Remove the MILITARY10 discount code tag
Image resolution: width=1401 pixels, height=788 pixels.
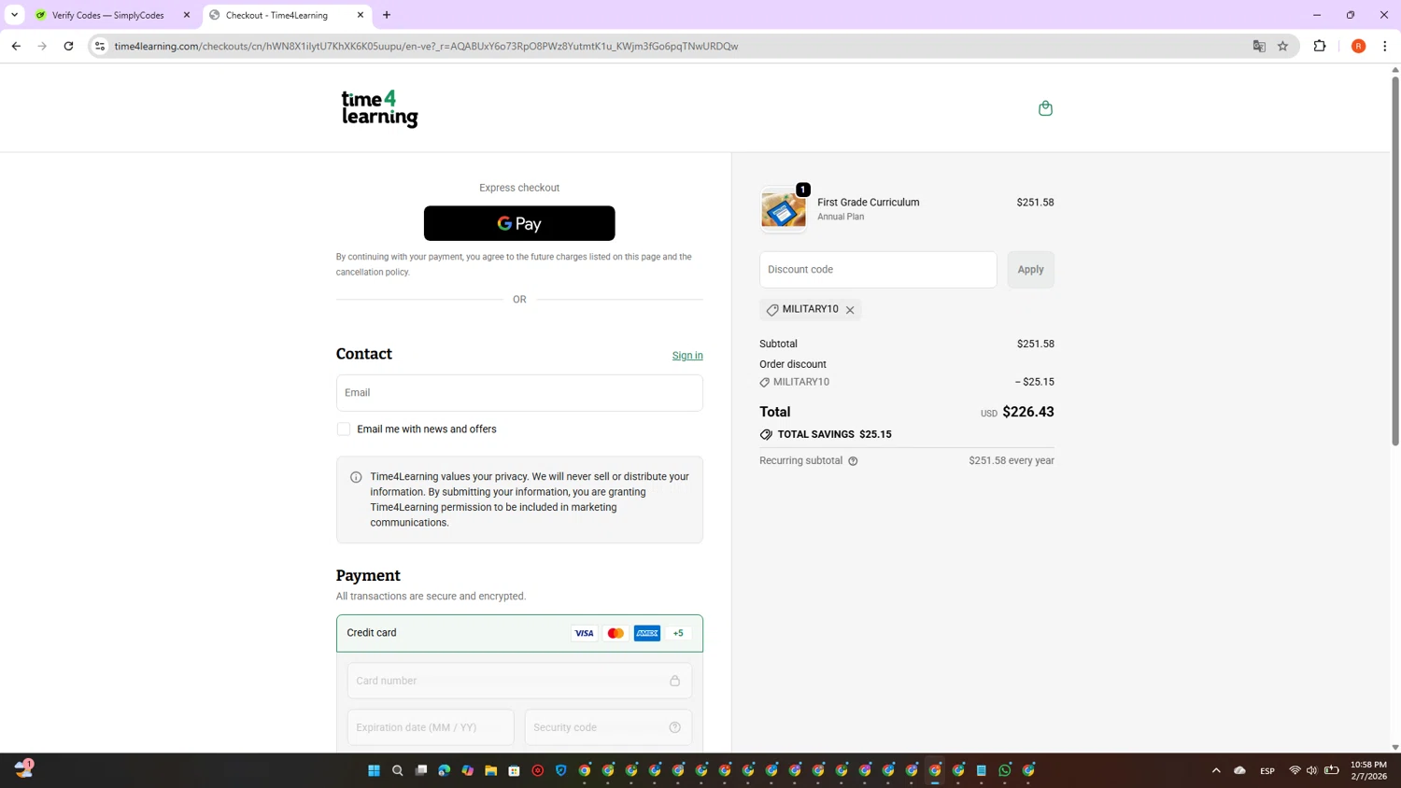coord(850,310)
